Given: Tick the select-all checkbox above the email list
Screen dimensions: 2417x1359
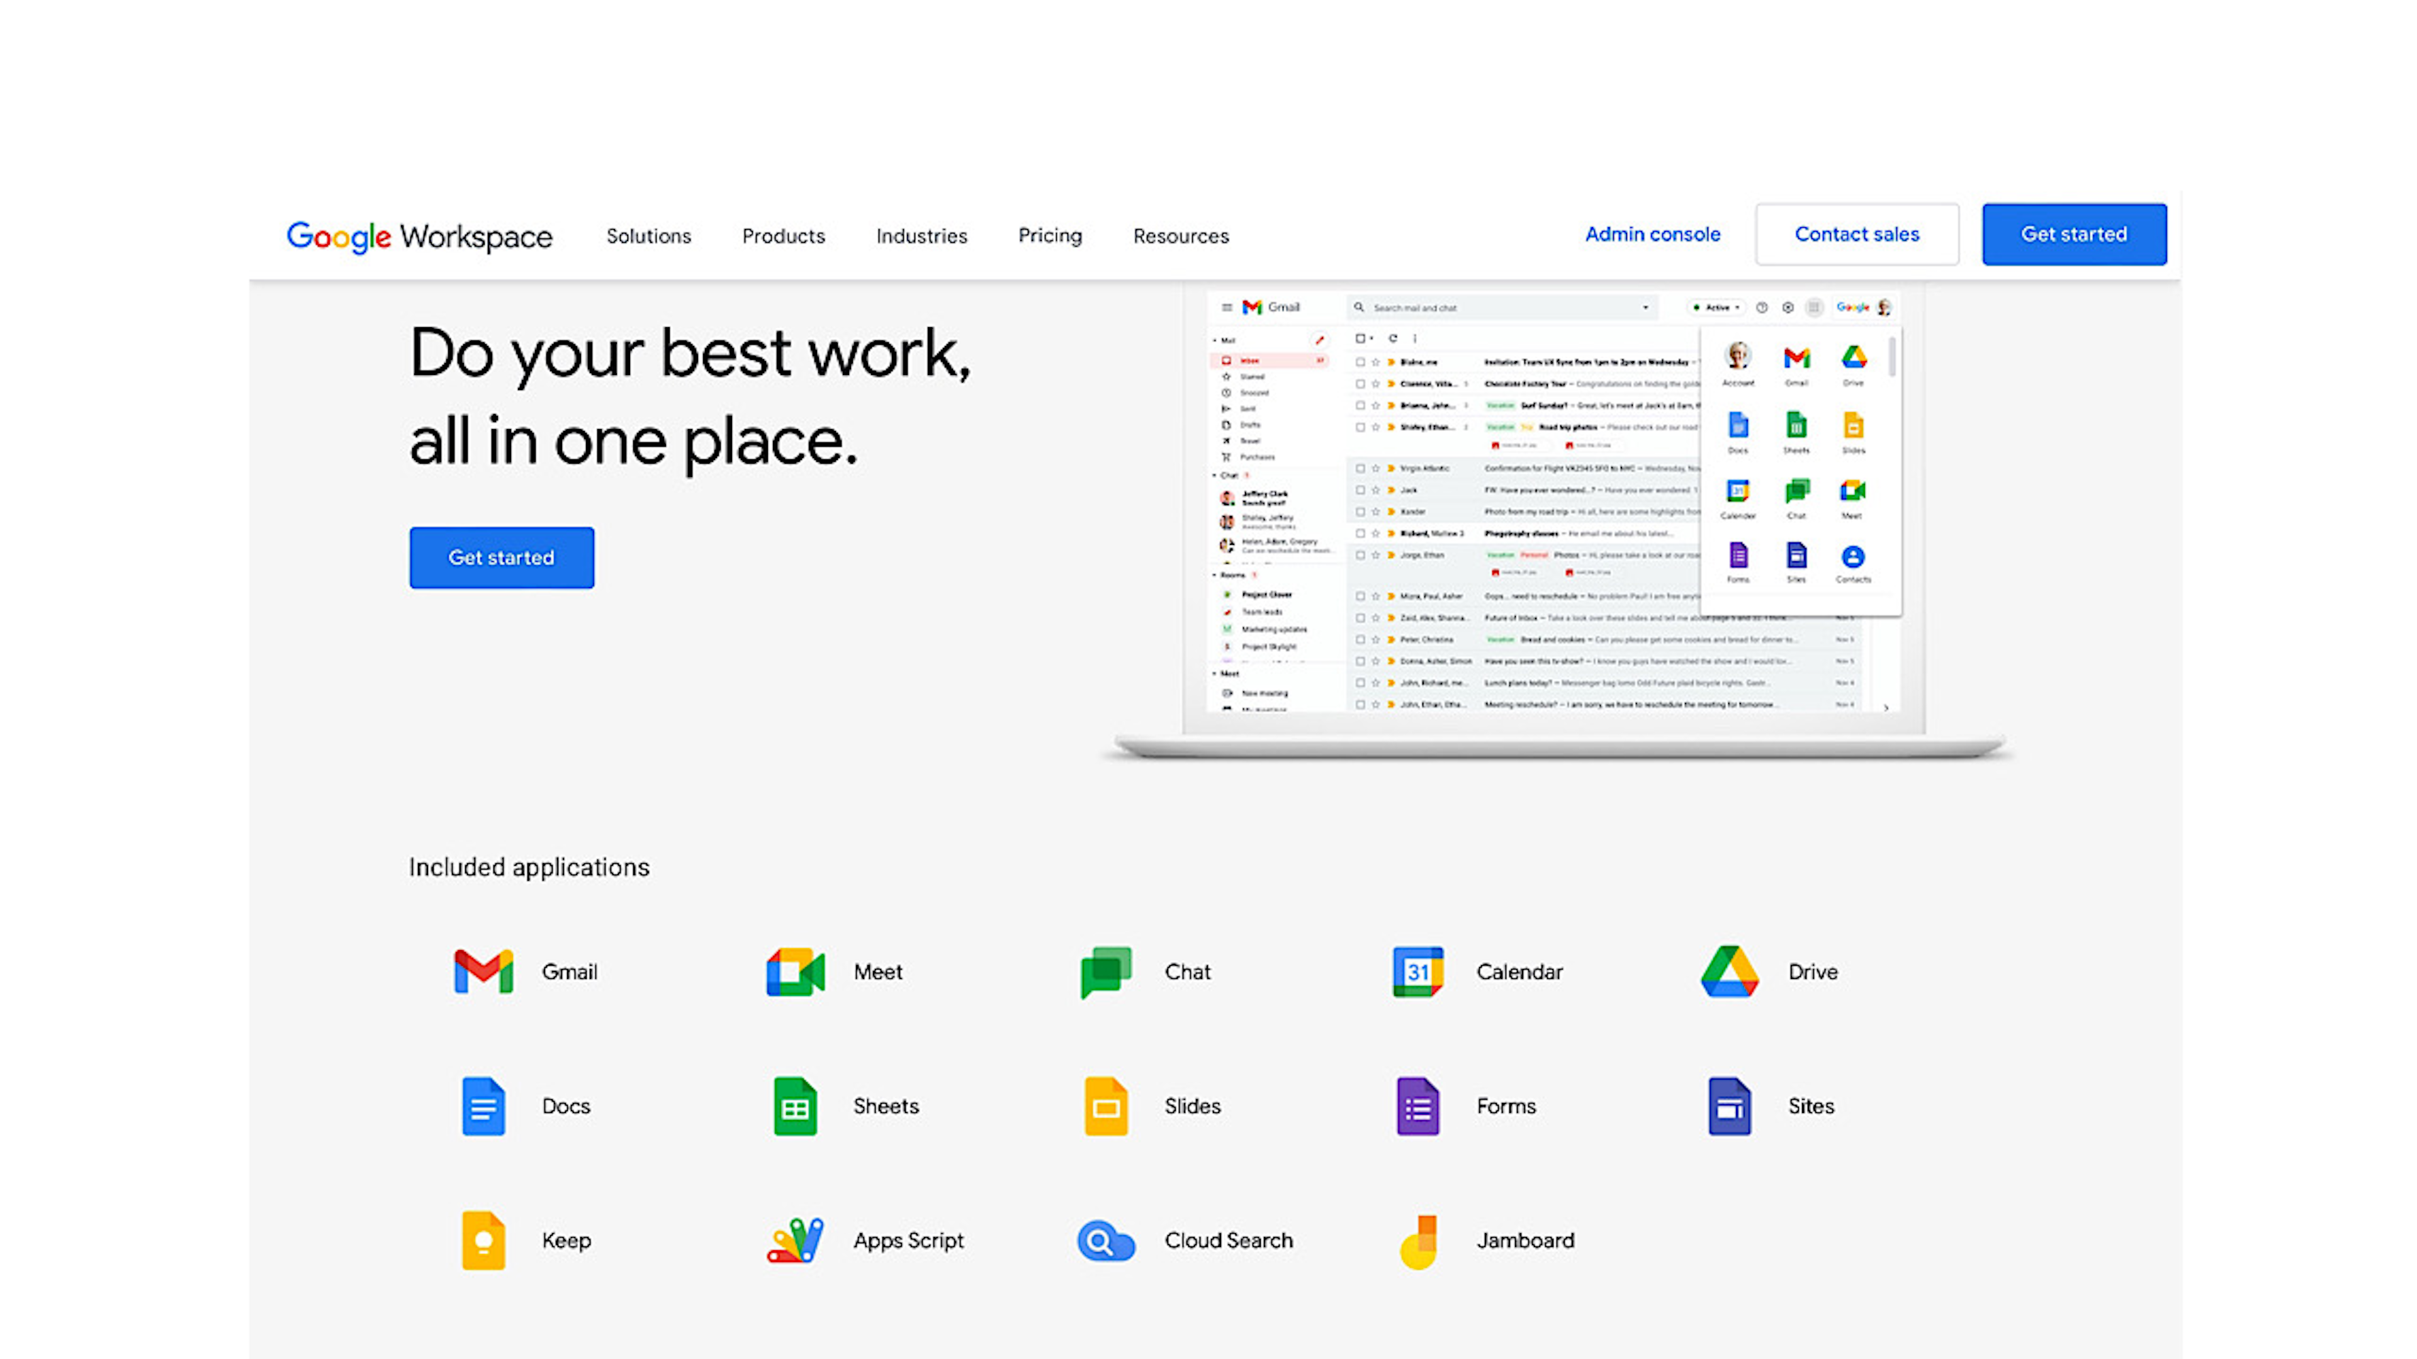Looking at the screenshot, I should coord(1360,338).
